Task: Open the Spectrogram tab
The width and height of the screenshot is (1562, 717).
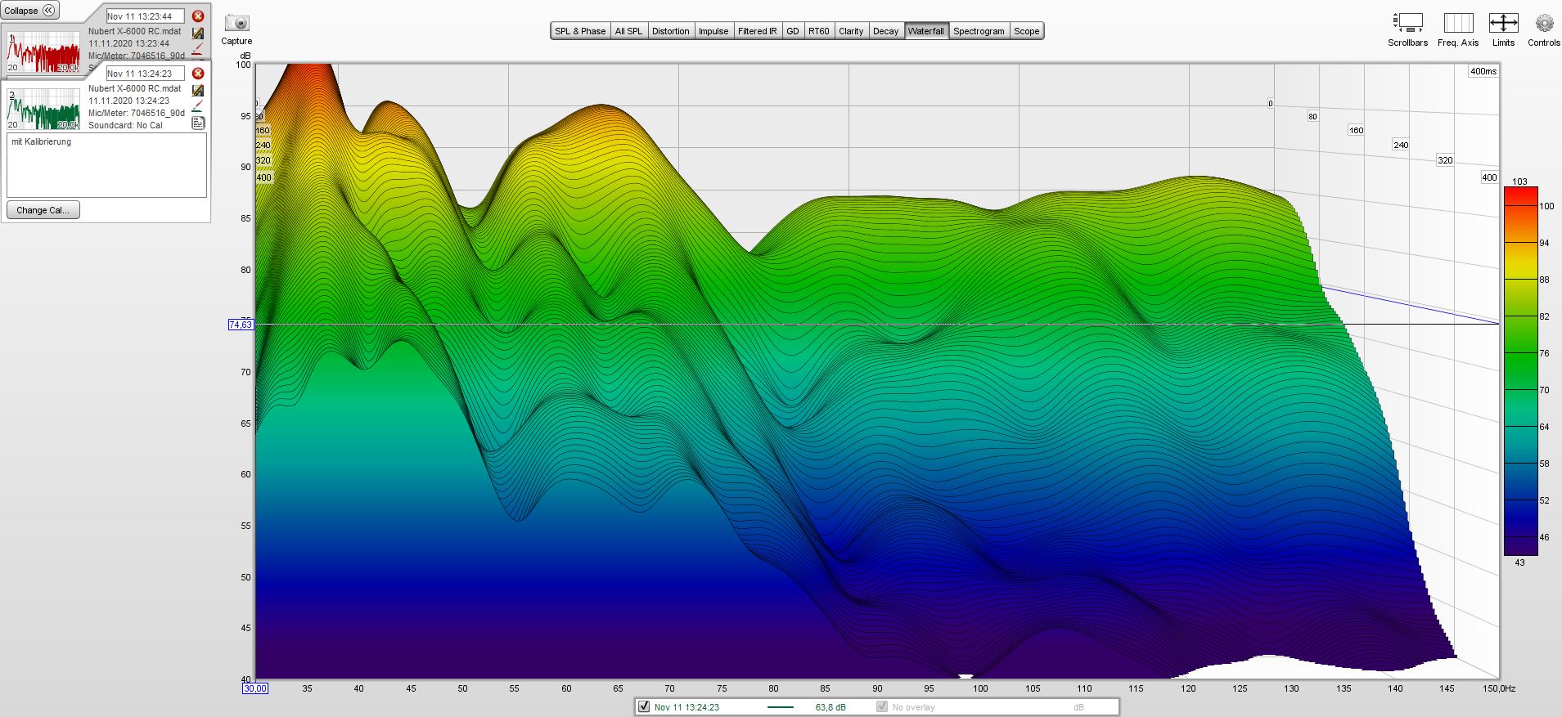Action: click(979, 31)
